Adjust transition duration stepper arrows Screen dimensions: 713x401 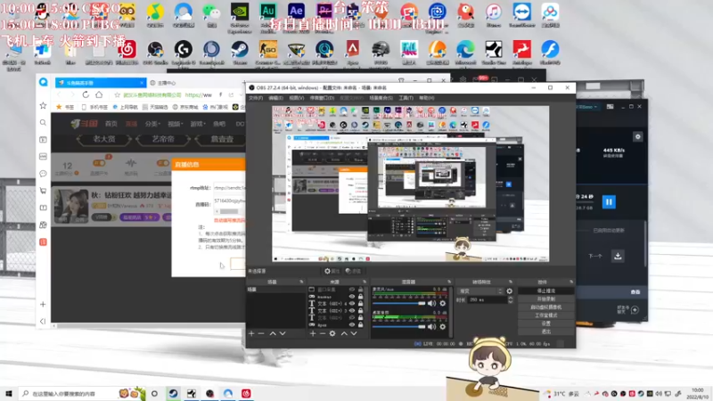click(510, 299)
